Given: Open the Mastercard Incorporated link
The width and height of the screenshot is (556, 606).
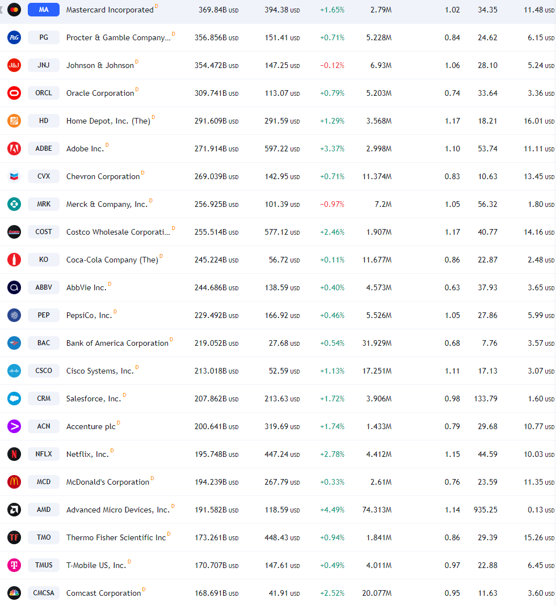Looking at the screenshot, I should tap(110, 10).
